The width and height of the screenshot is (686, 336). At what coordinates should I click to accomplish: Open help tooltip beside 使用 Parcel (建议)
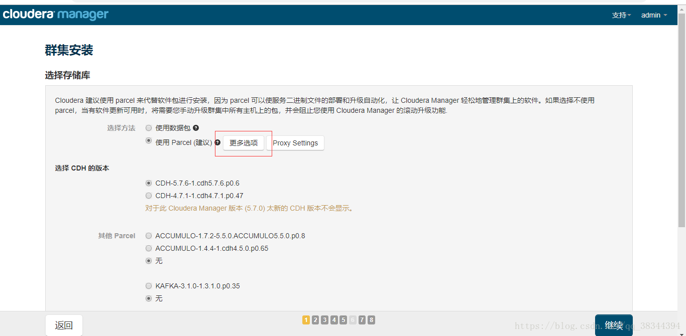(x=217, y=142)
